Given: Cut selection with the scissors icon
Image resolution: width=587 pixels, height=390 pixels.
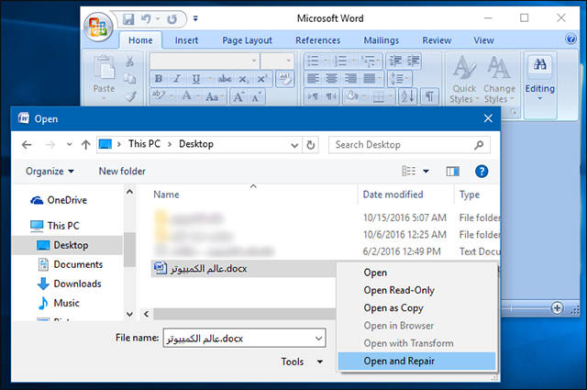Looking at the screenshot, I should pos(129,61).
